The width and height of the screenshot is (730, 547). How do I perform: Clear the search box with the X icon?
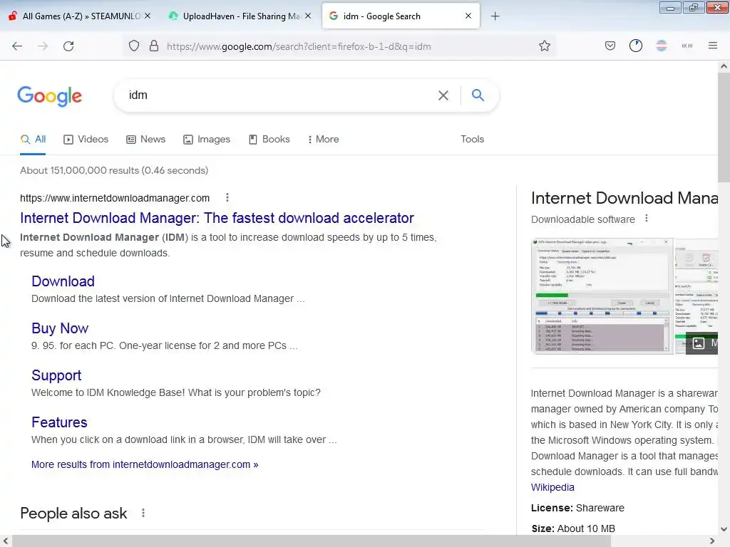(443, 95)
